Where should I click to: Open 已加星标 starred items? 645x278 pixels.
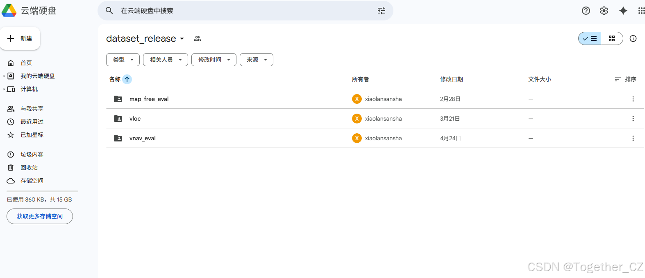pos(32,135)
